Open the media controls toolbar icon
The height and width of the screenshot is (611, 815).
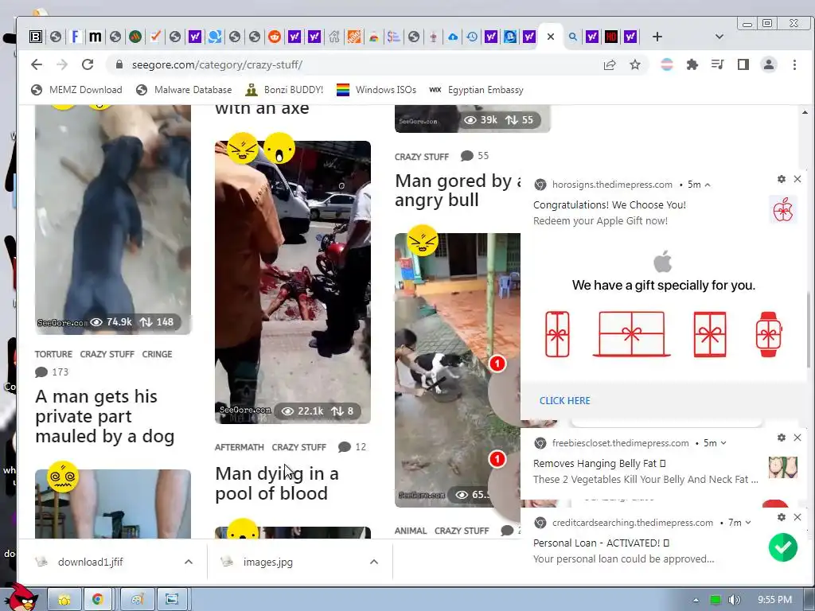[x=717, y=64]
